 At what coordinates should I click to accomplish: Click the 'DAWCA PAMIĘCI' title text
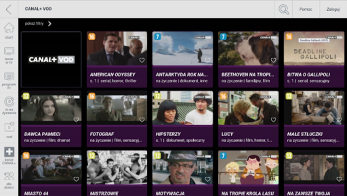click(x=42, y=134)
